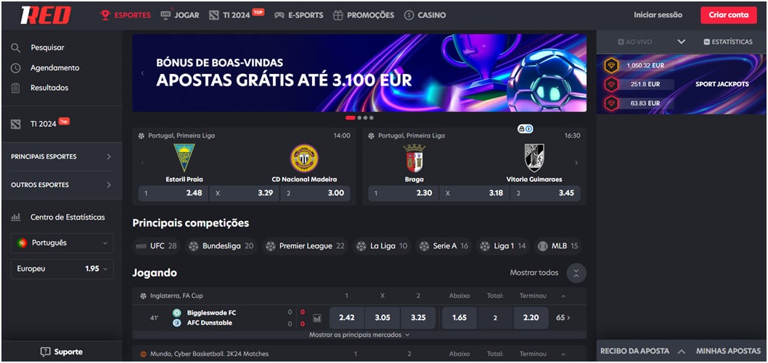Open the Pesquisar search icon

[16, 48]
